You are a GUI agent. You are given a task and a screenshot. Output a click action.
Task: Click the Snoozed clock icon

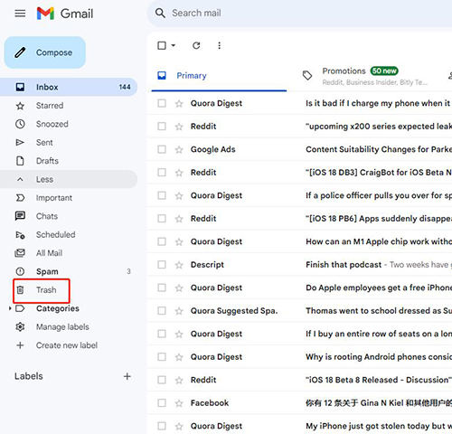tap(20, 124)
